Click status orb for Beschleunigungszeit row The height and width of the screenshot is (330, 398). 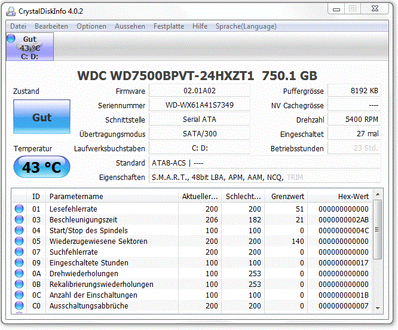coord(19,219)
